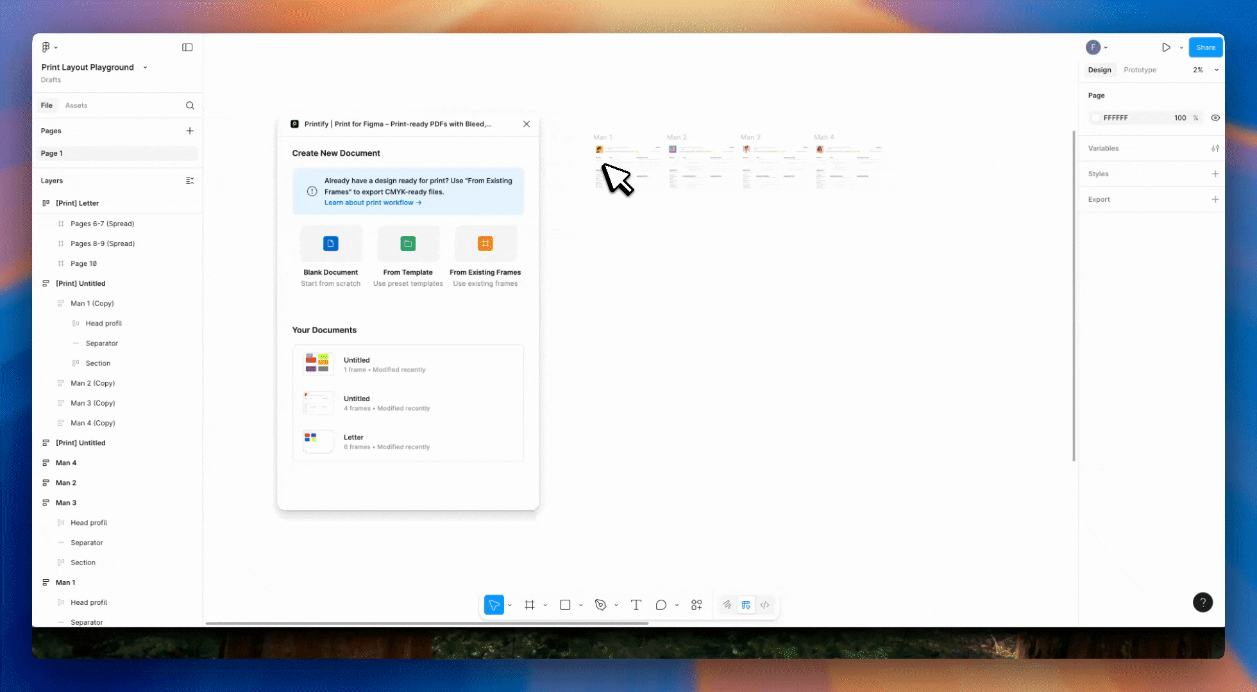This screenshot has height=692, width=1257.
Task: Select the Rectangle shape tool
Action: coord(565,604)
